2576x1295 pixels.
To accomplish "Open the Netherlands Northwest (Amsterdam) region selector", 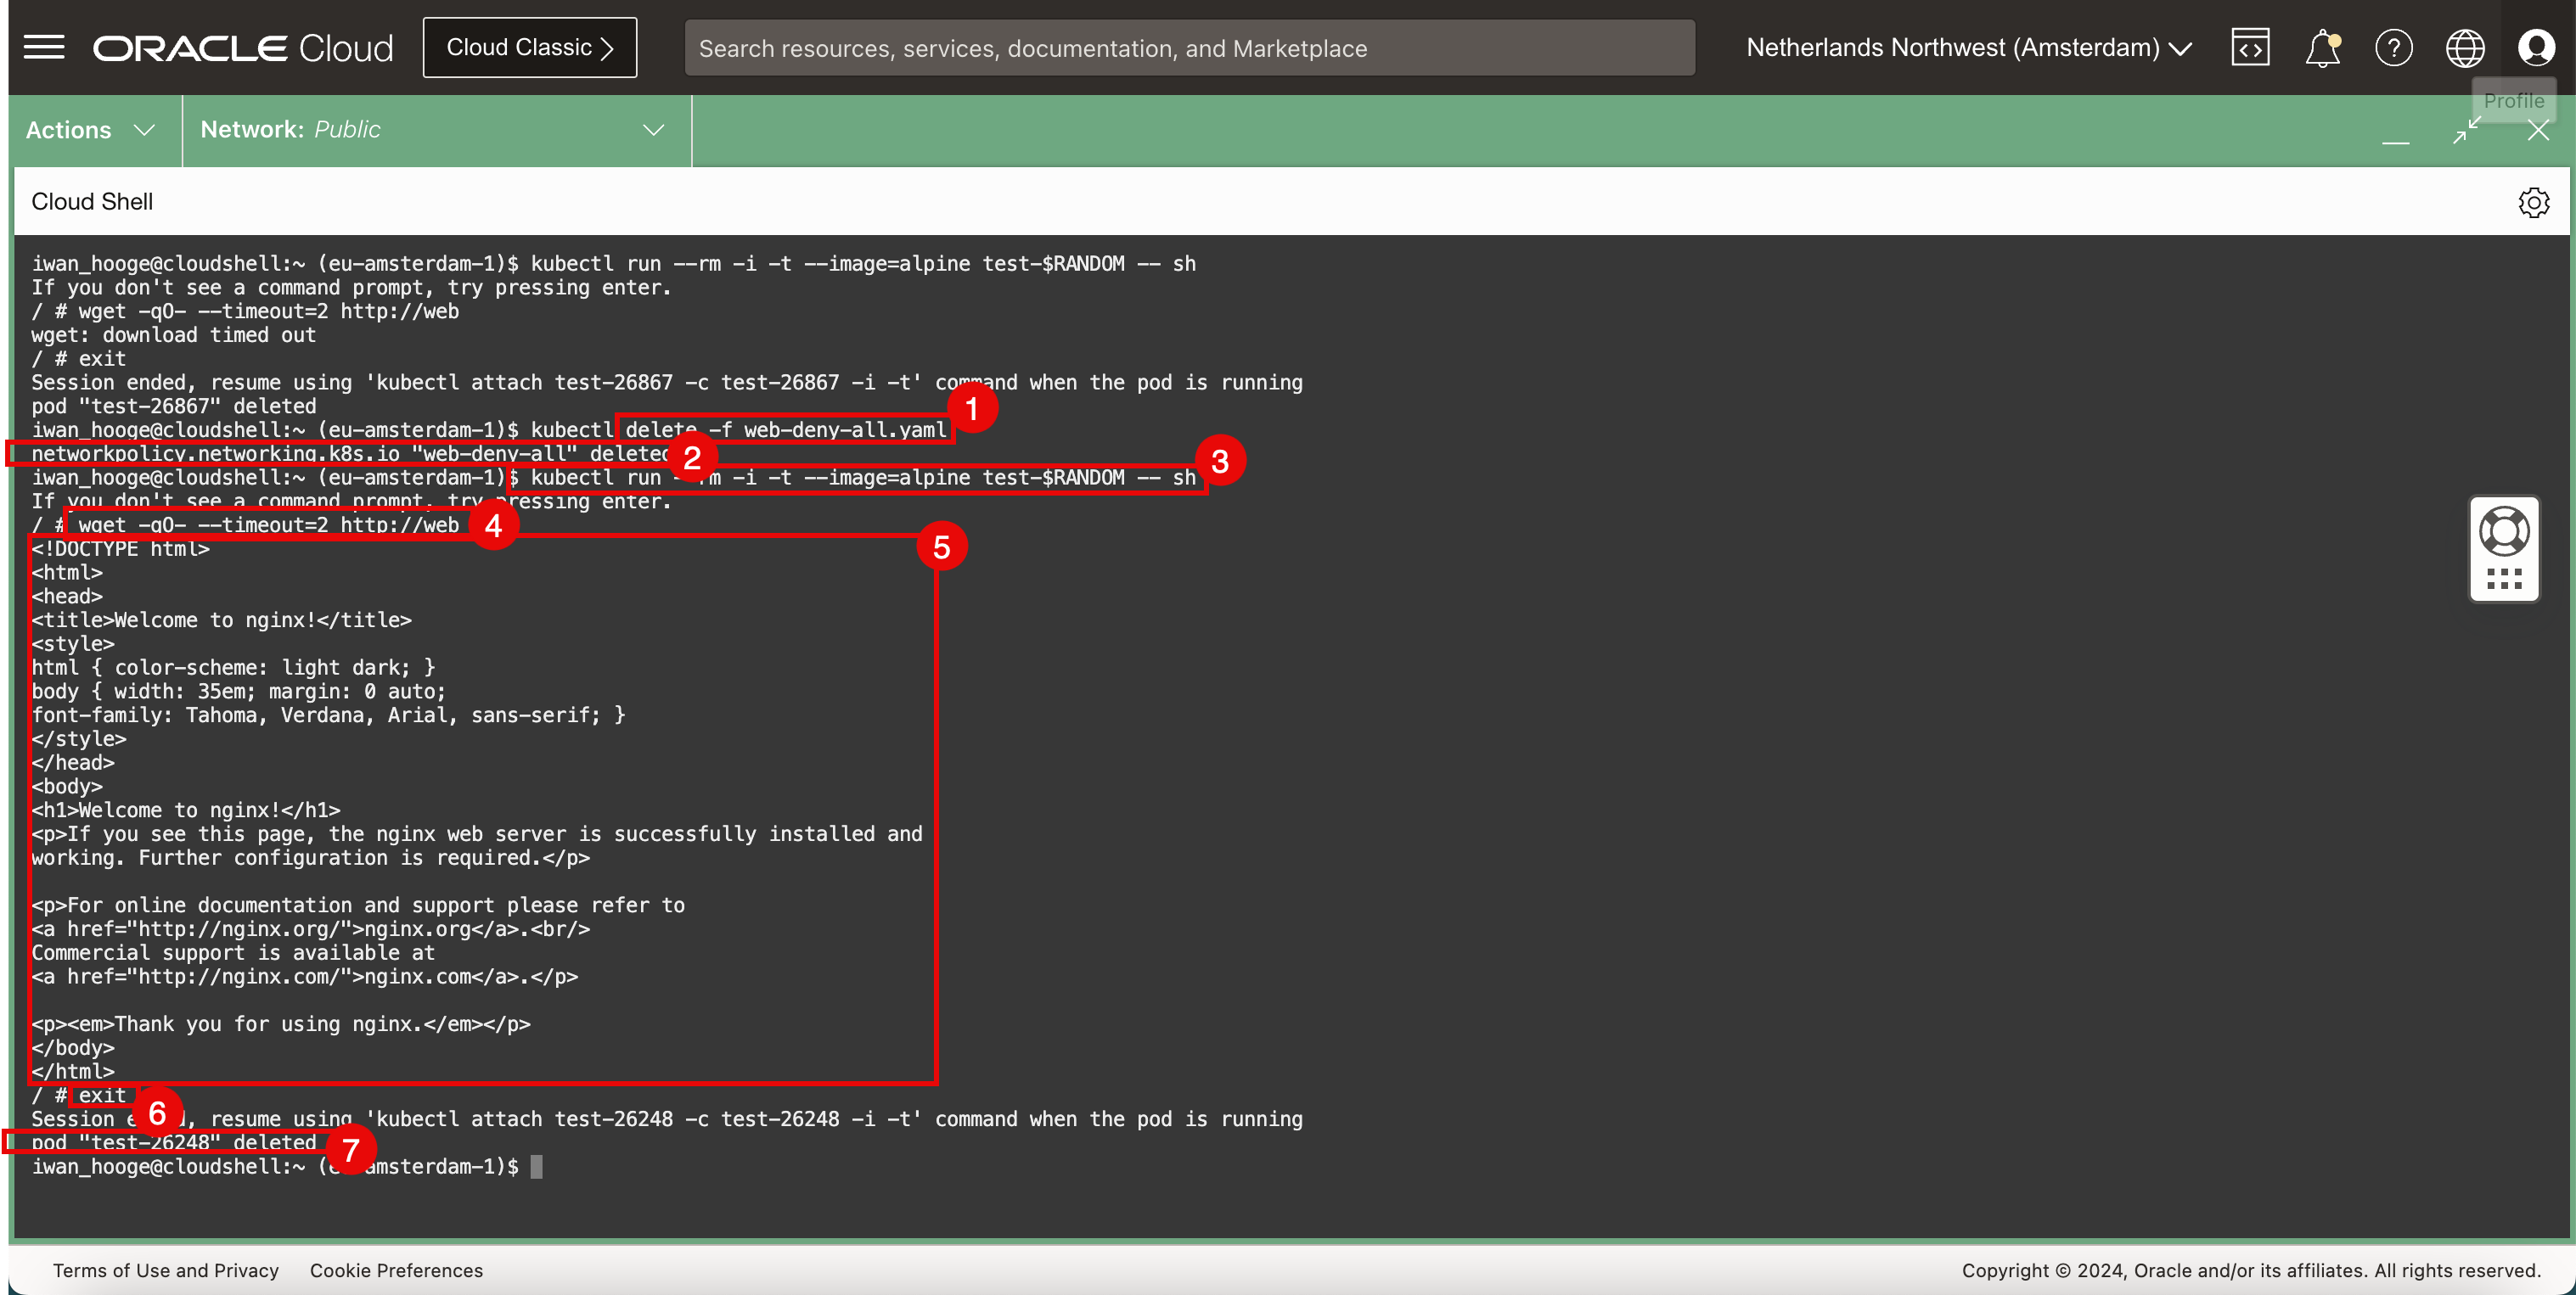I will click(x=1968, y=47).
